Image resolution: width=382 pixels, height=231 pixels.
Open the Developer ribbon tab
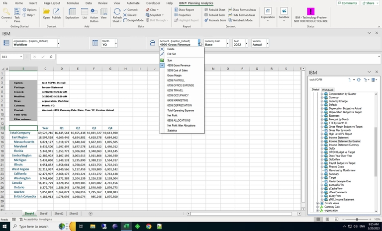153,3
